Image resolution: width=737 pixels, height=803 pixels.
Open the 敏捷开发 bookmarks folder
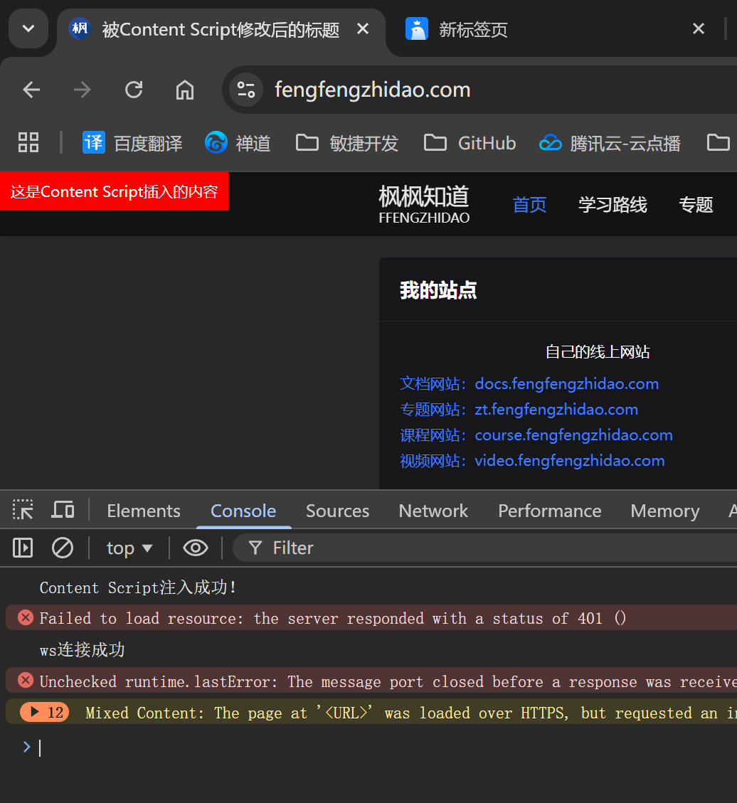(x=347, y=143)
